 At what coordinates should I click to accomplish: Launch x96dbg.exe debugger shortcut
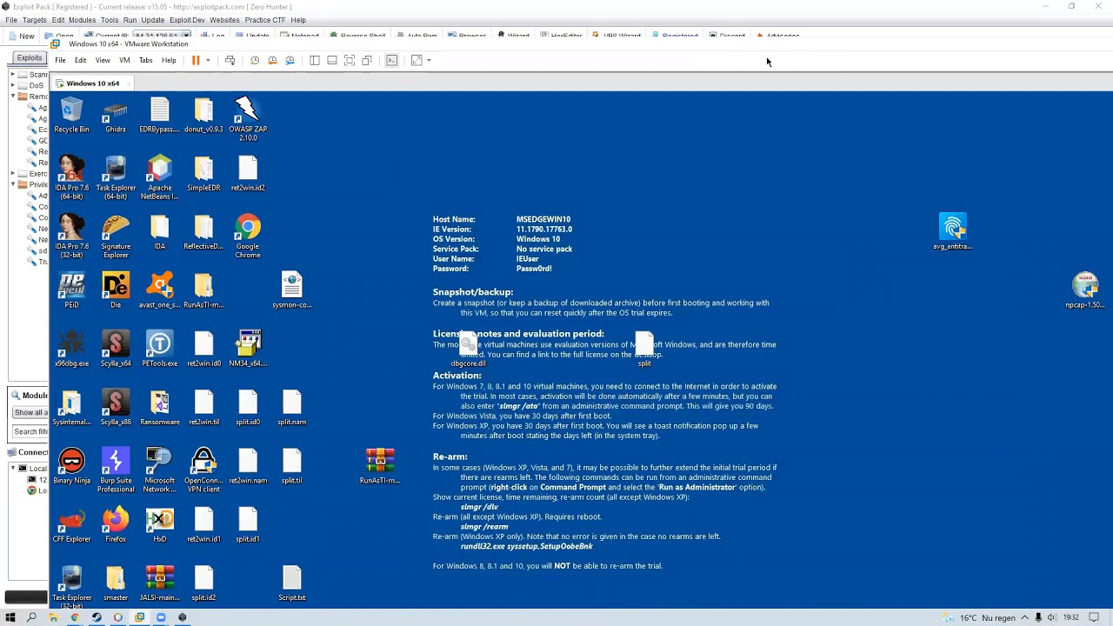[x=71, y=349]
